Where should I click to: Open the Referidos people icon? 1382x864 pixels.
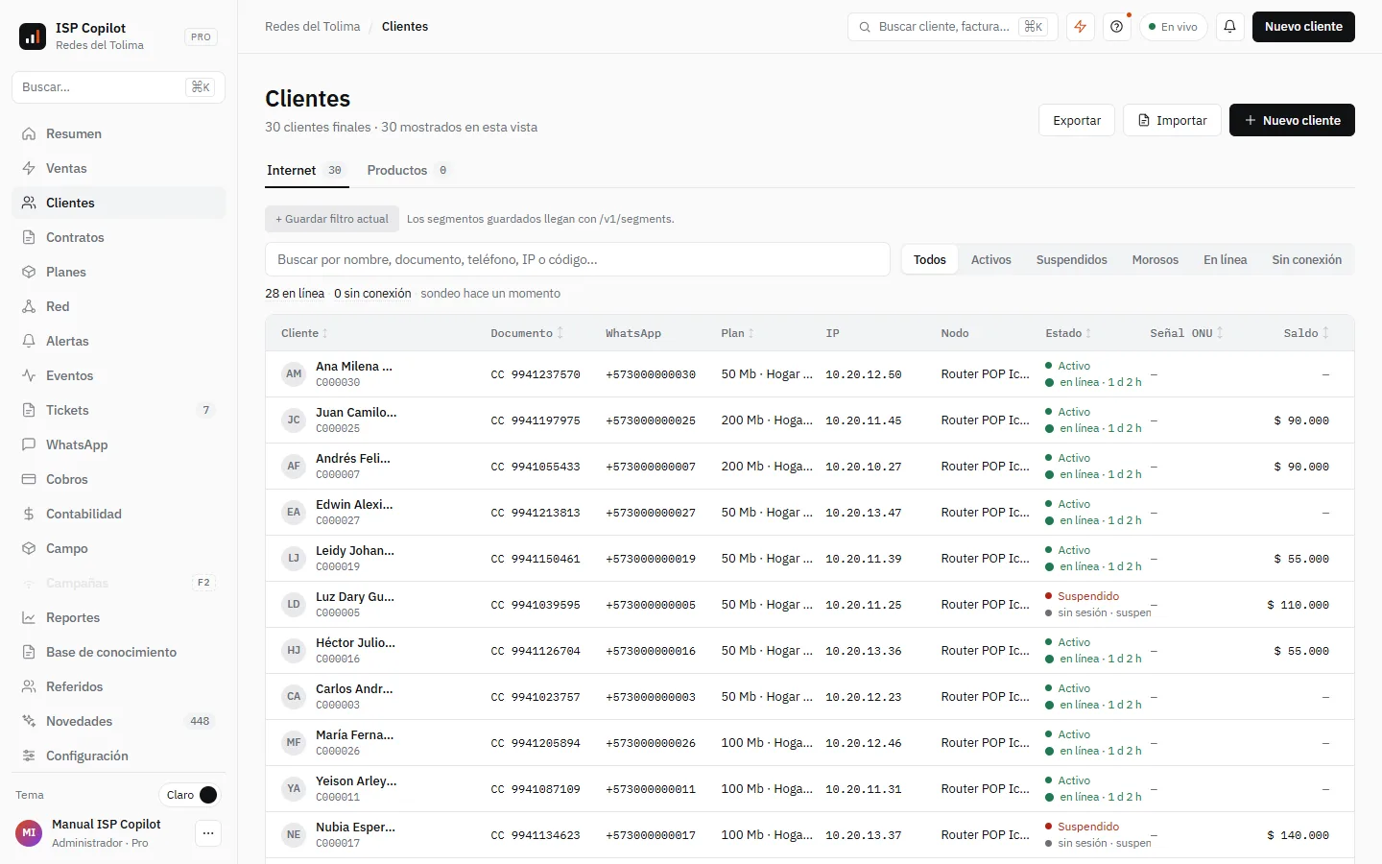pos(29,686)
